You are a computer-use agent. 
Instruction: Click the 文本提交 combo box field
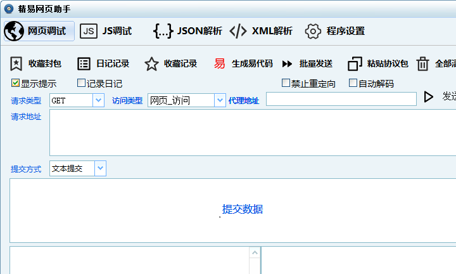coord(78,168)
